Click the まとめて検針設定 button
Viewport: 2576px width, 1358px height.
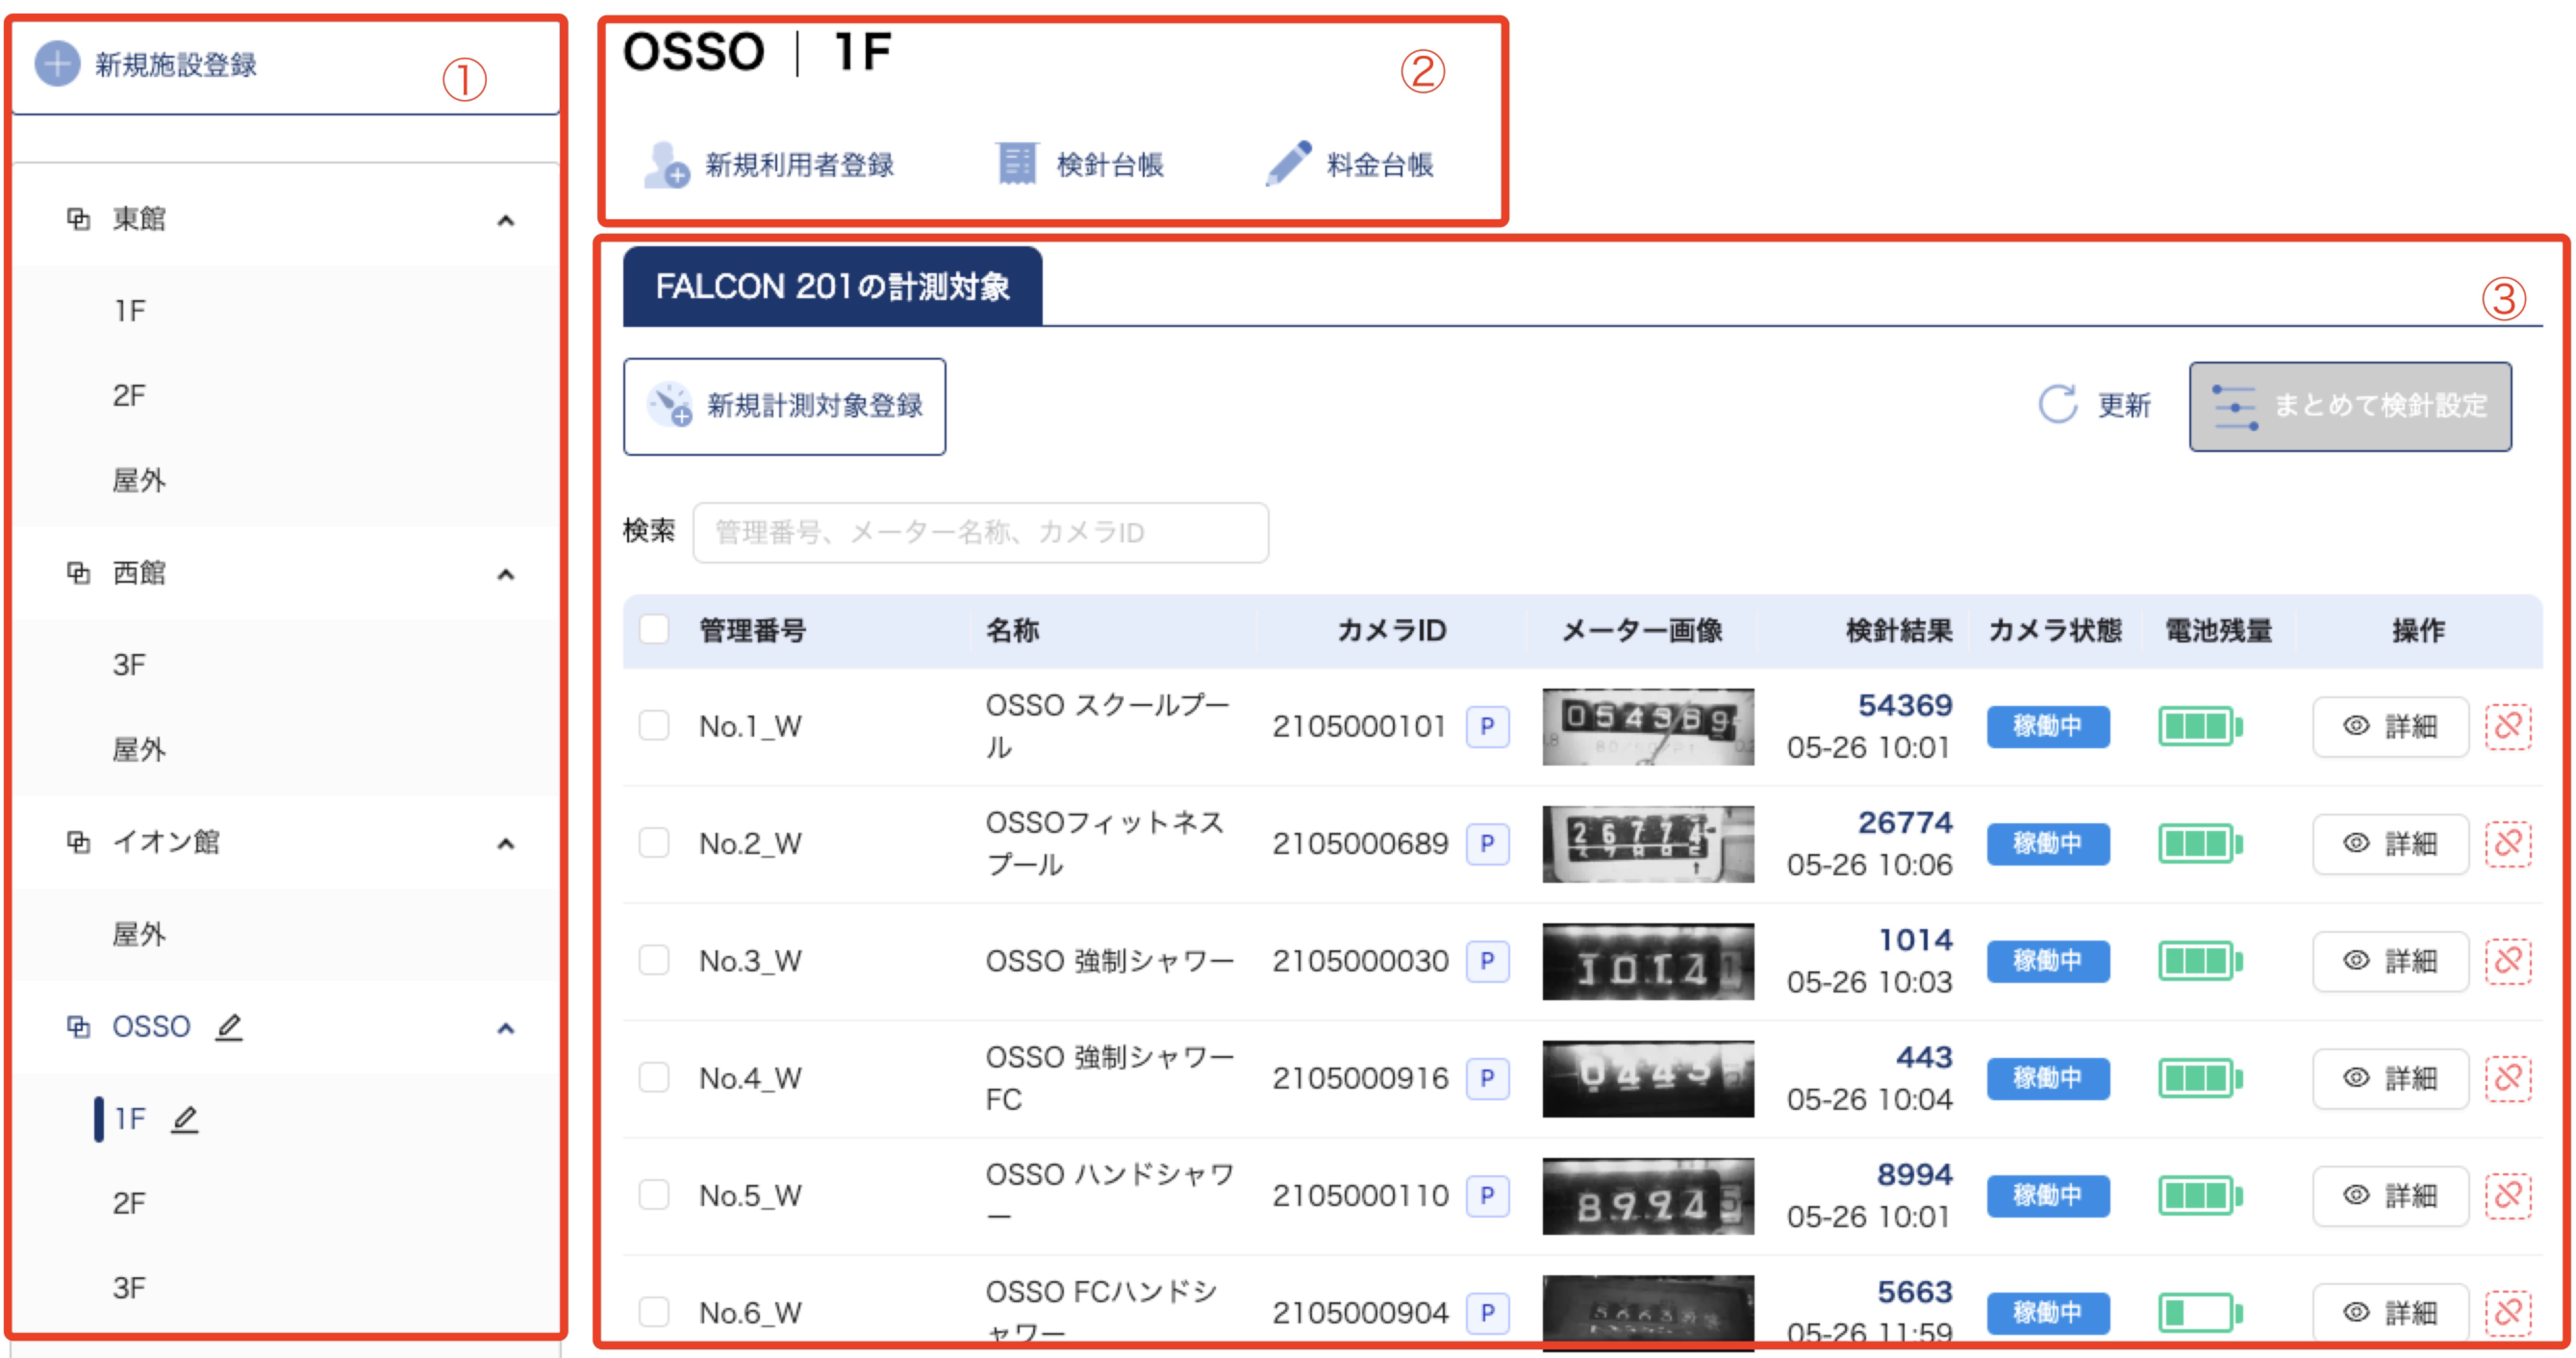[2350, 406]
